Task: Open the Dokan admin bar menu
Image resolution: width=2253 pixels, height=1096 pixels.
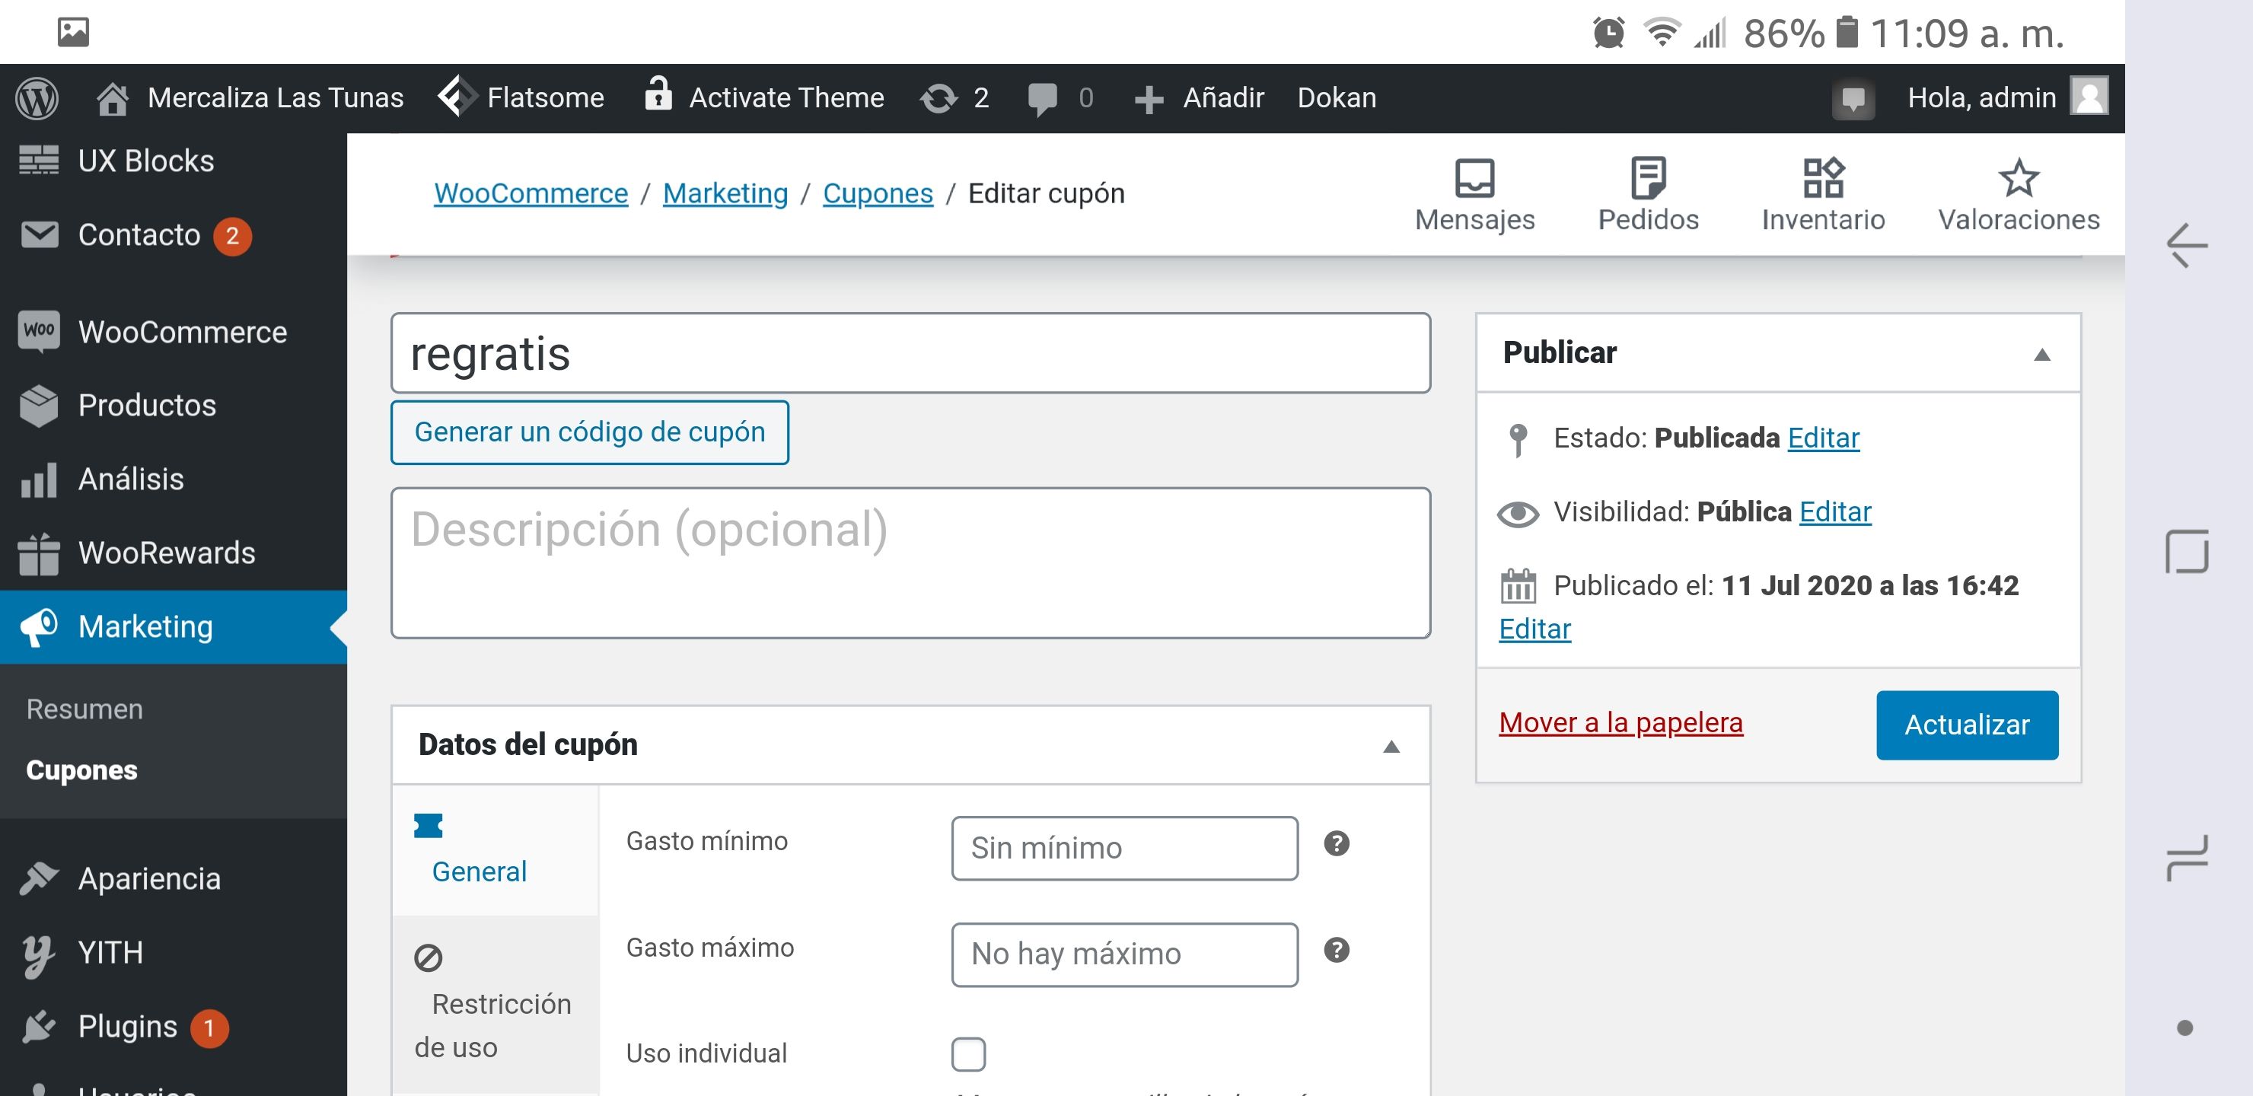Action: [x=1337, y=97]
